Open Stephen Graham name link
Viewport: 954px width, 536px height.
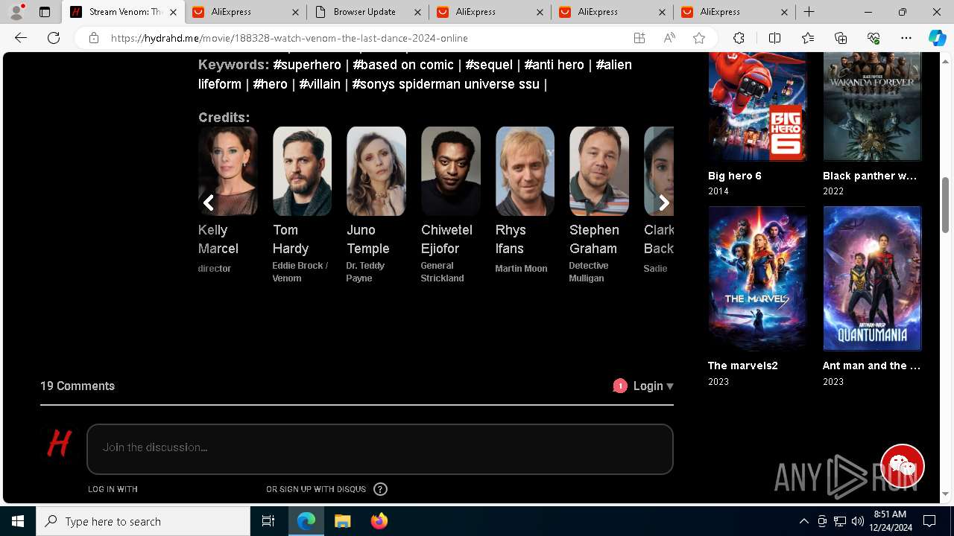pyautogui.click(x=594, y=239)
